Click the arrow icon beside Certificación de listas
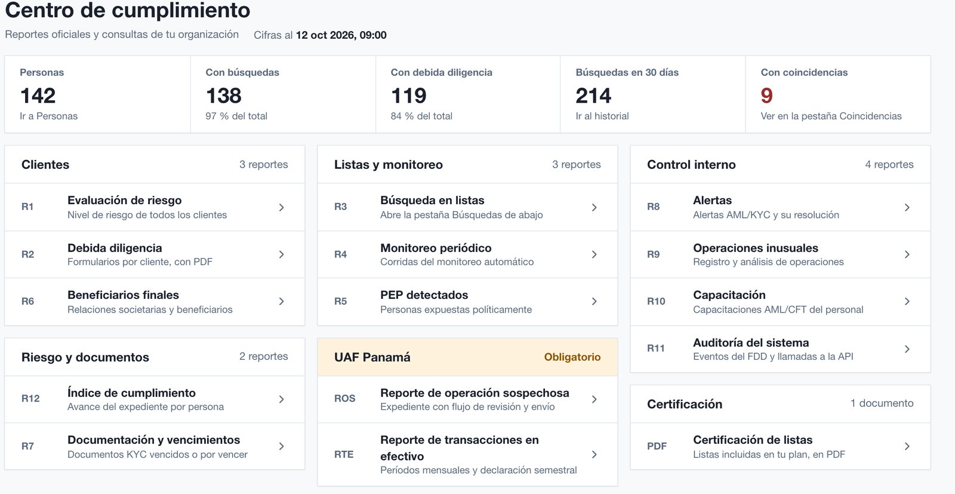Image resolution: width=955 pixels, height=494 pixels. [907, 446]
